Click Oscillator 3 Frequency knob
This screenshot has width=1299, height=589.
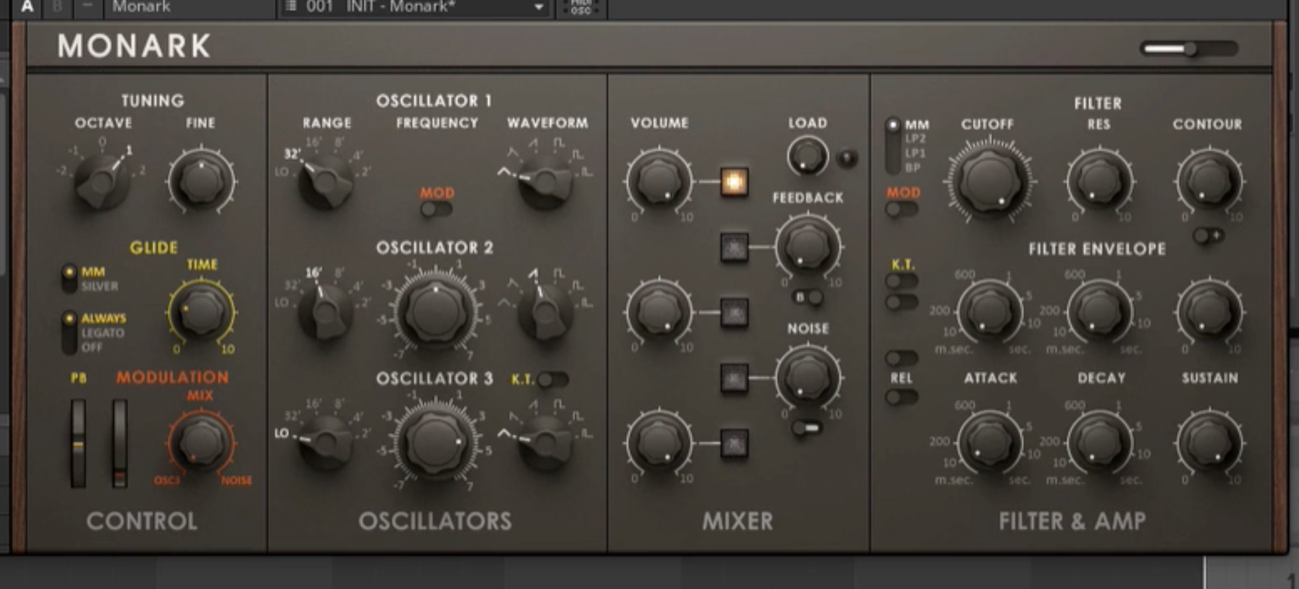click(x=436, y=442)
